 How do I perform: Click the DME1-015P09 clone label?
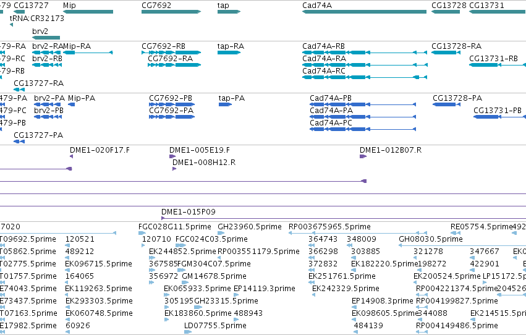(x=188, y=212)
